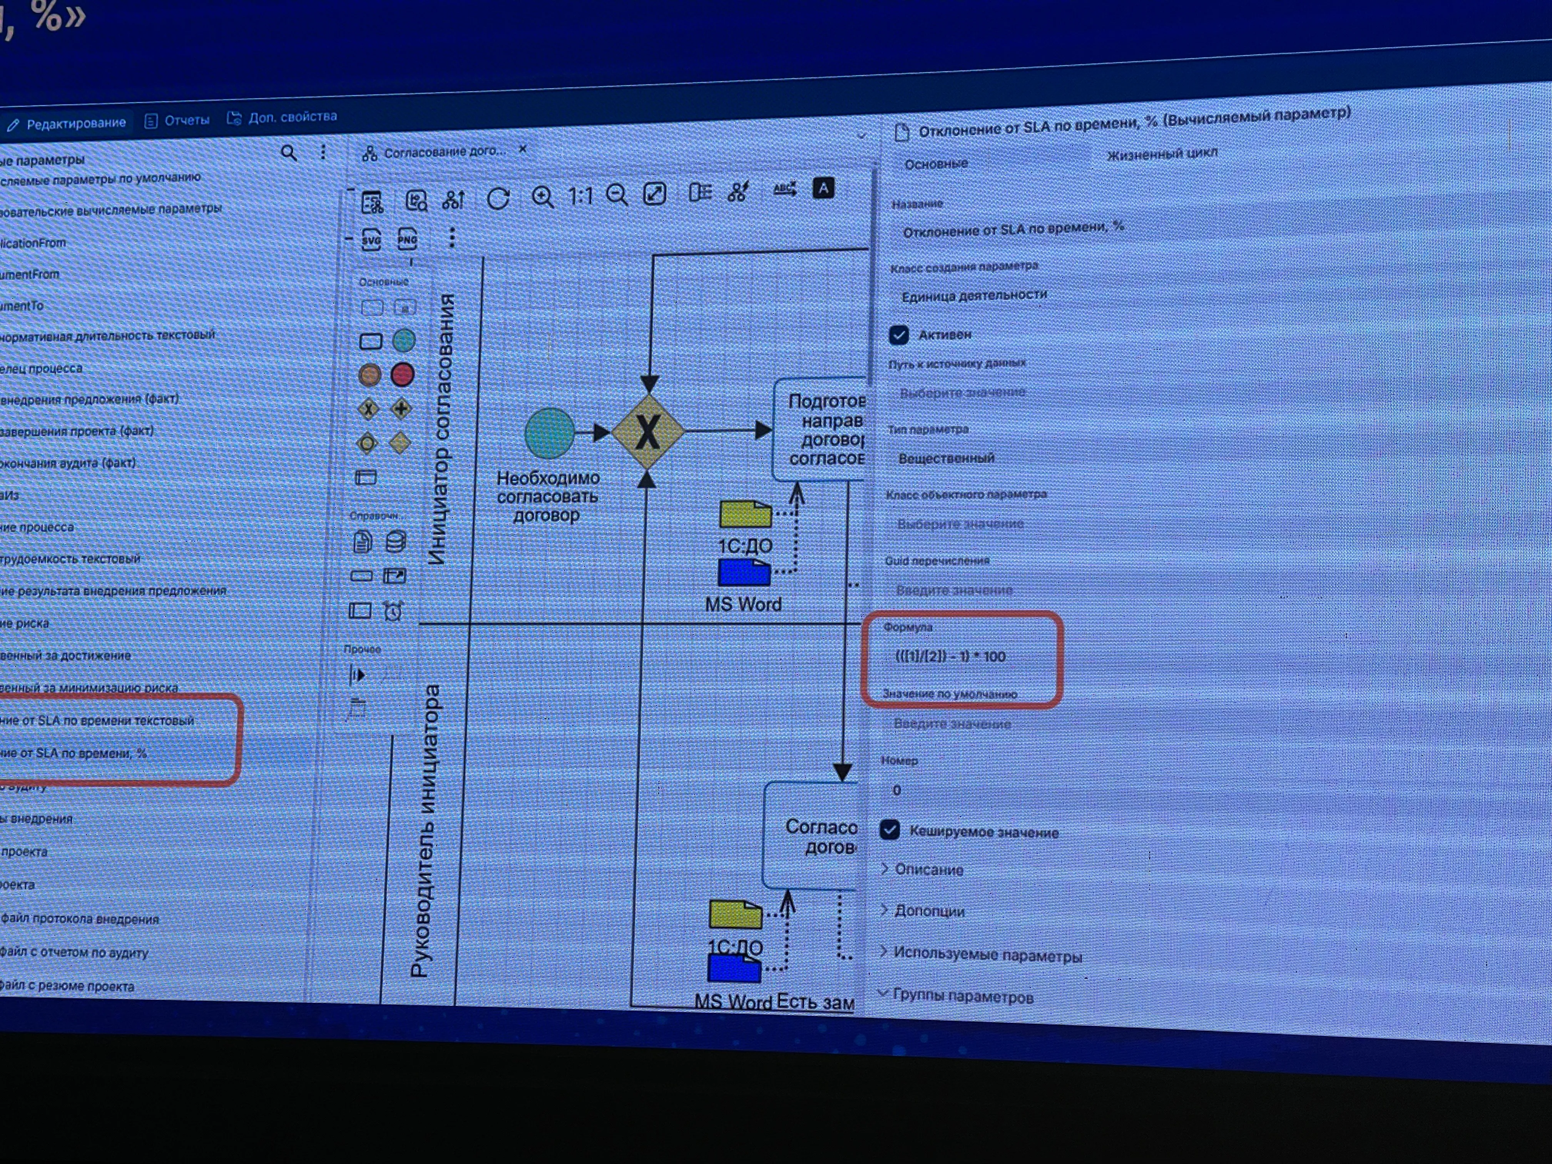Screen dimensions: 1552x1164
Task: Select the turquoise start event circle in palette
Action: pyautogui.click(x=403, y=341)
